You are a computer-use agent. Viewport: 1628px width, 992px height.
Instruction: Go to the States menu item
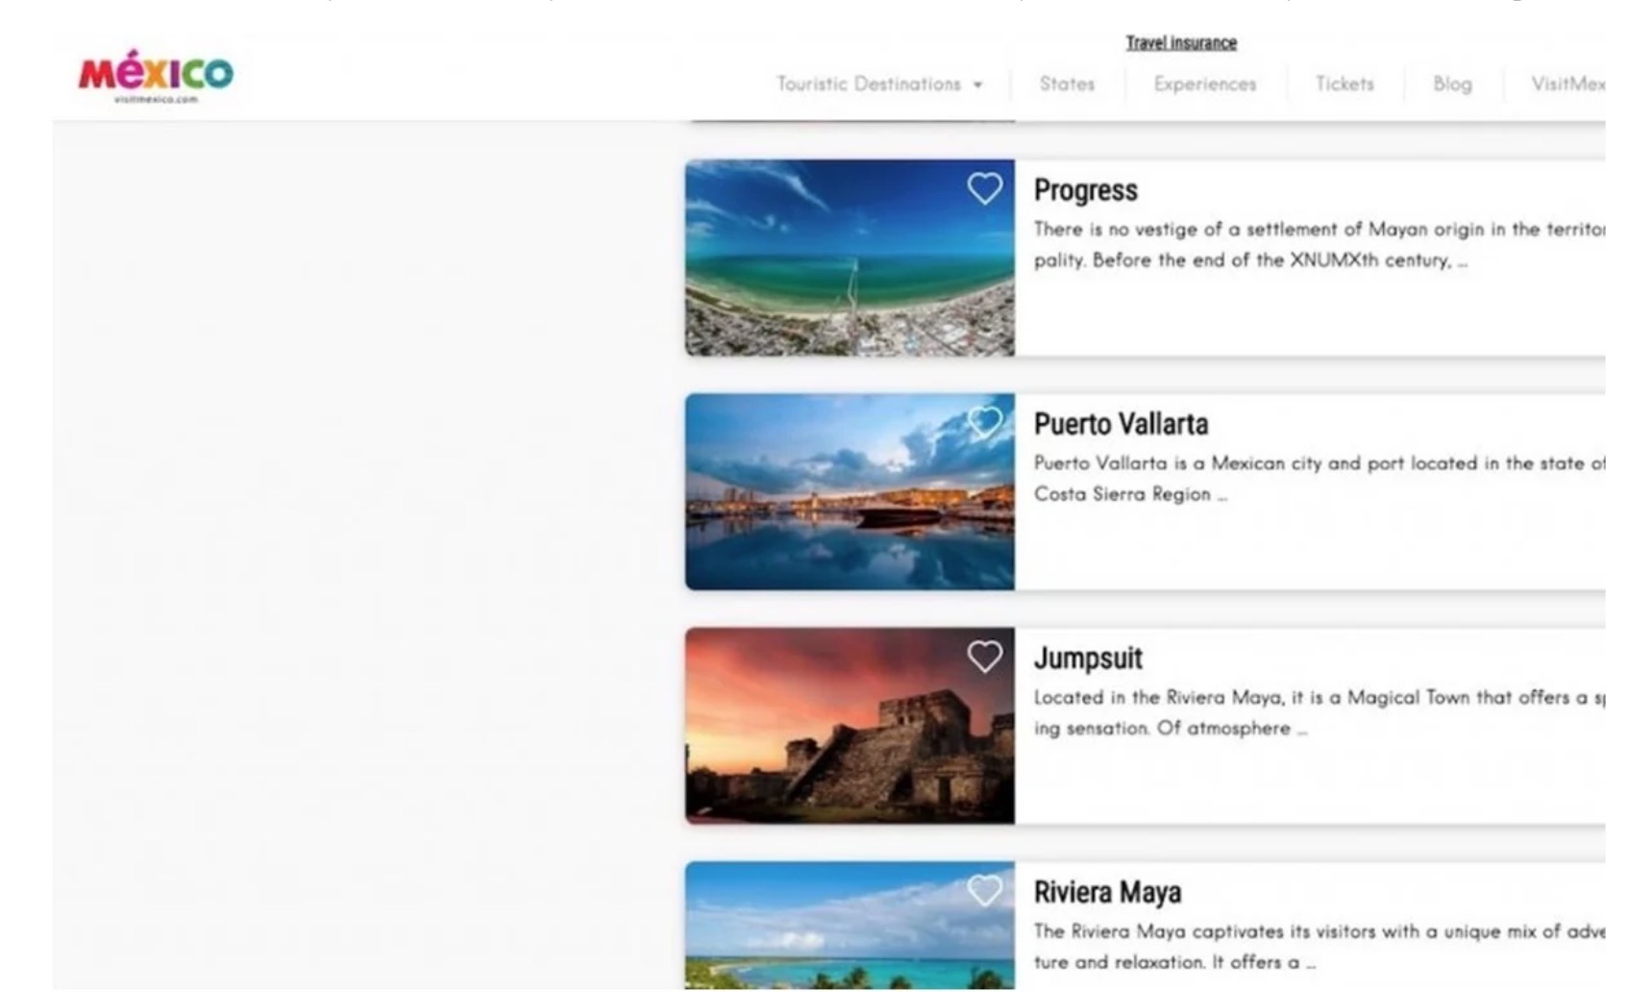[x=1067, y=85]
